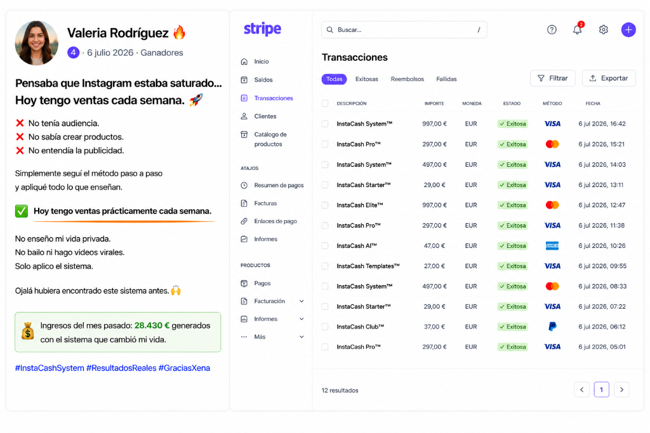
Task: Toggle the select-all checkbox in table header
Action: click(325, 103)
